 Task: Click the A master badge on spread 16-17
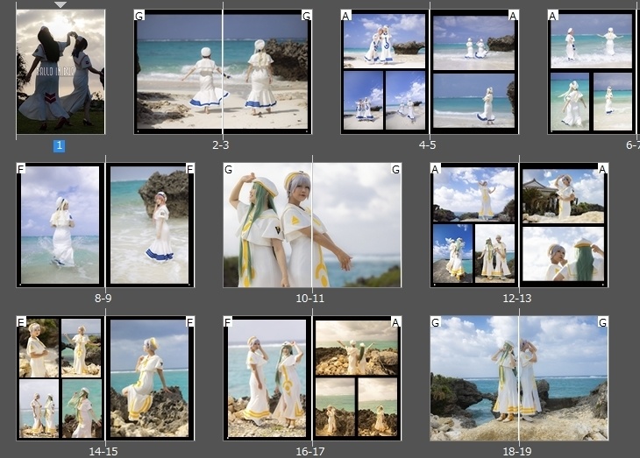coord(396,321)
